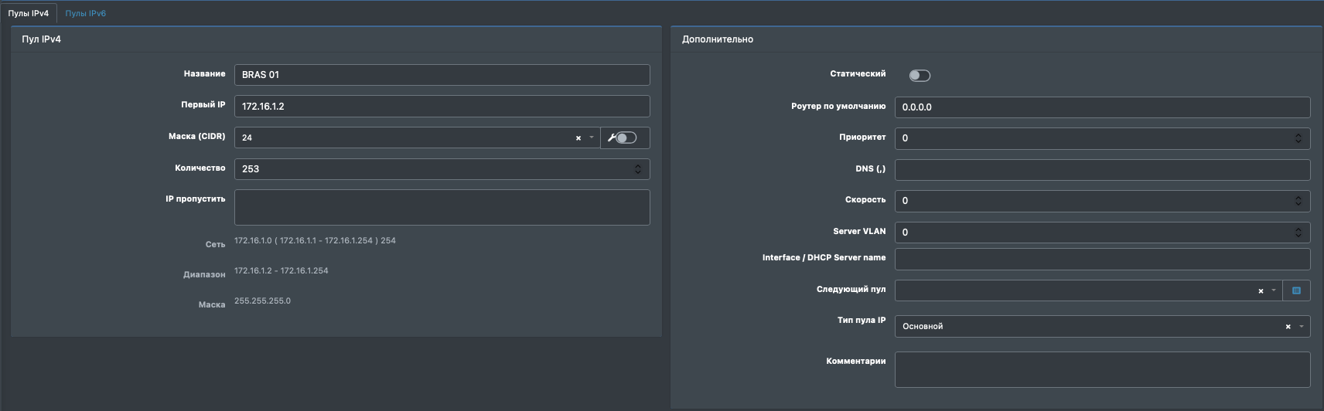Click the Приоритет stepper arrows

pos(1298,138)
